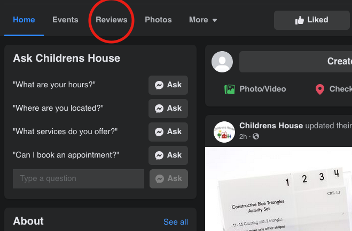The width and height of the screenshot is (352, 231).
Task: Toggle the Liked button
Action: (x=312, y=20)
